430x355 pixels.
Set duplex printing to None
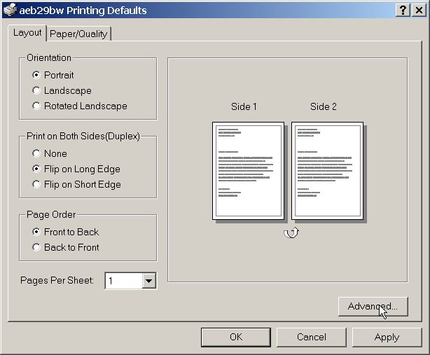(49, 153)
